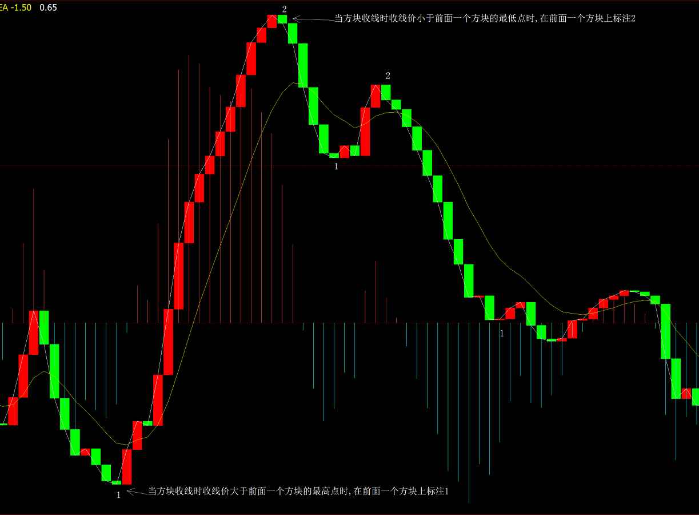Select marker 1 under the trough between the peaks
This screenshot has height=515, width=699.
[x=336, y=167]
